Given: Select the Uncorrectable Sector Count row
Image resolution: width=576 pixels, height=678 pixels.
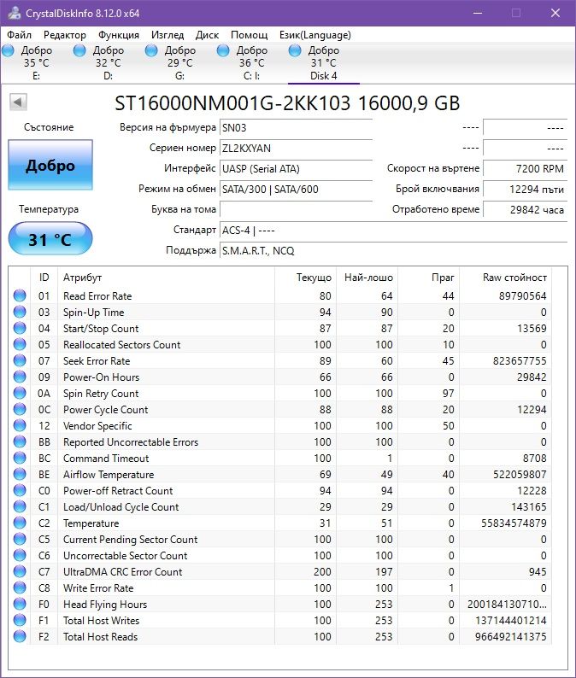Looking at the screenshot, I should tap(279, 555).
